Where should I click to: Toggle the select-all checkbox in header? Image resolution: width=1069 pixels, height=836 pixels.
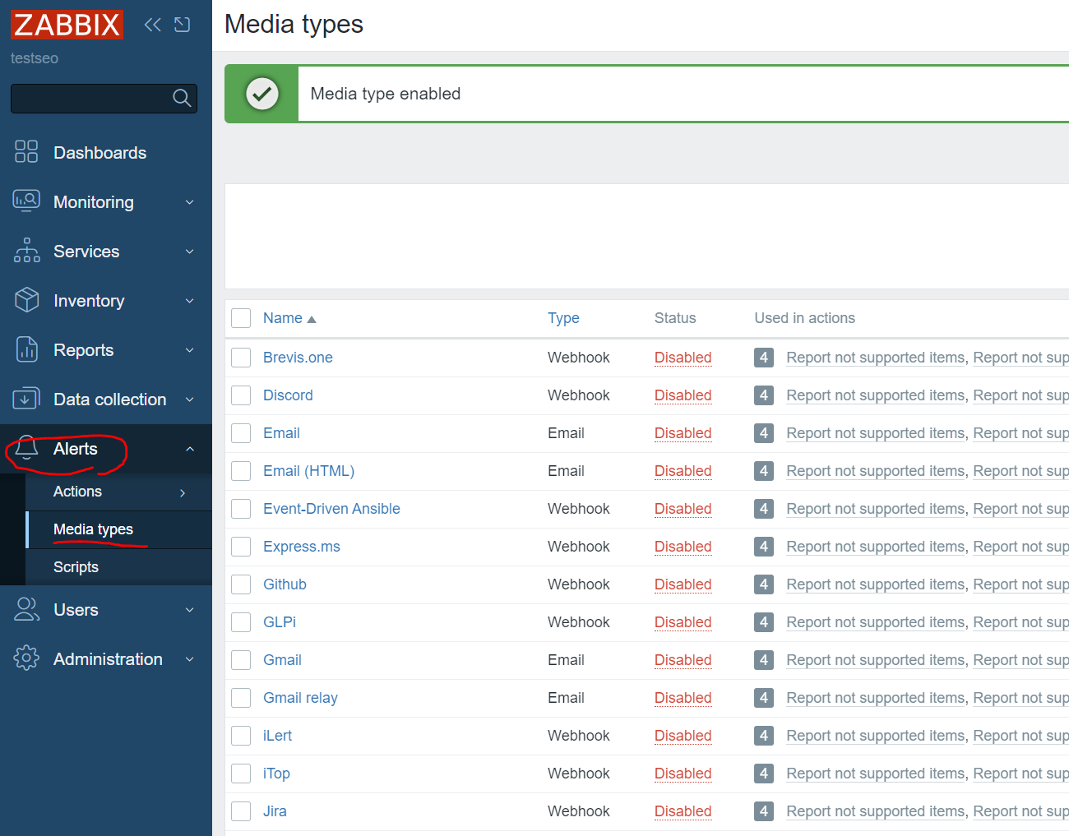(x=241, y=318)
